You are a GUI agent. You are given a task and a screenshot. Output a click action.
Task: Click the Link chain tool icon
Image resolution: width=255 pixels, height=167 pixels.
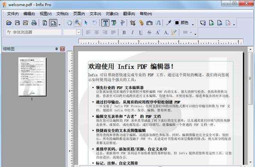click(141, 23)
